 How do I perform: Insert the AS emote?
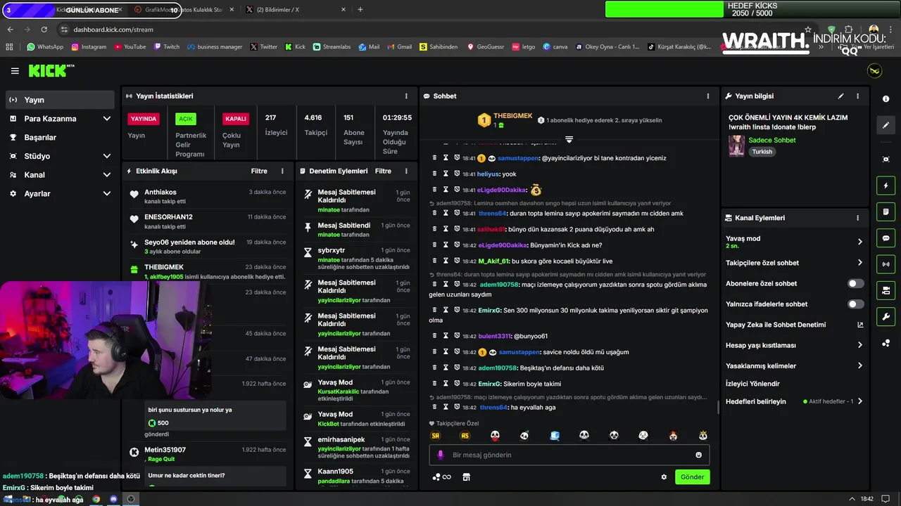[x=465, y=436]
